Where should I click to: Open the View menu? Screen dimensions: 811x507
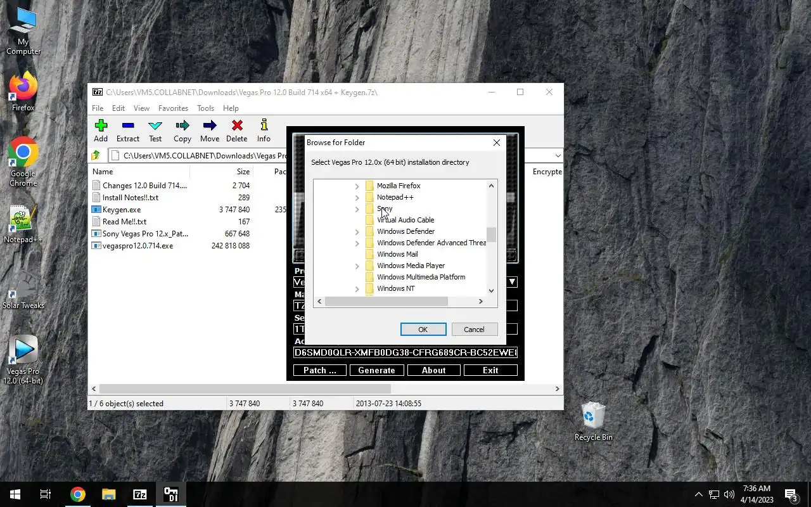(x=141, y=108)
